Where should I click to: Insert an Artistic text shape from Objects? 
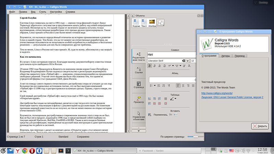(x=136, y=23)
